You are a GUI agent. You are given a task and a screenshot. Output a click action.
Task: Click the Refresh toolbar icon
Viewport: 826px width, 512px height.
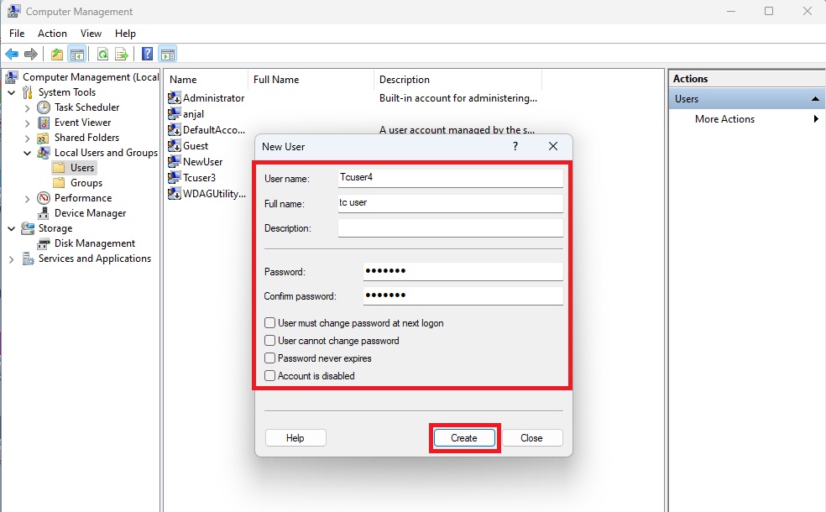[x=102, y=55]
